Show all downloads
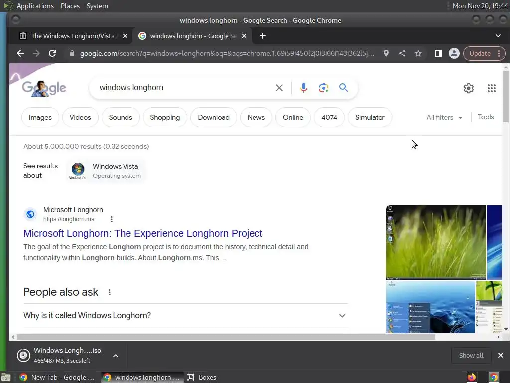The width and height of the screenshot is (510, 383). pyautogui.click(x=471, y=355)
